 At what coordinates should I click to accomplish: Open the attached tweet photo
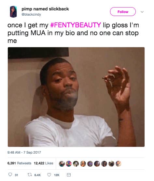76,97
